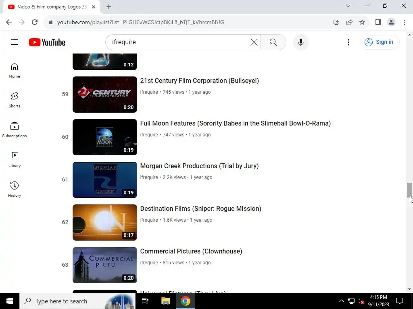Visit ifrequire channel under Commercial Pictures video
Screen dimensions: 413x309
coord(149,262)
